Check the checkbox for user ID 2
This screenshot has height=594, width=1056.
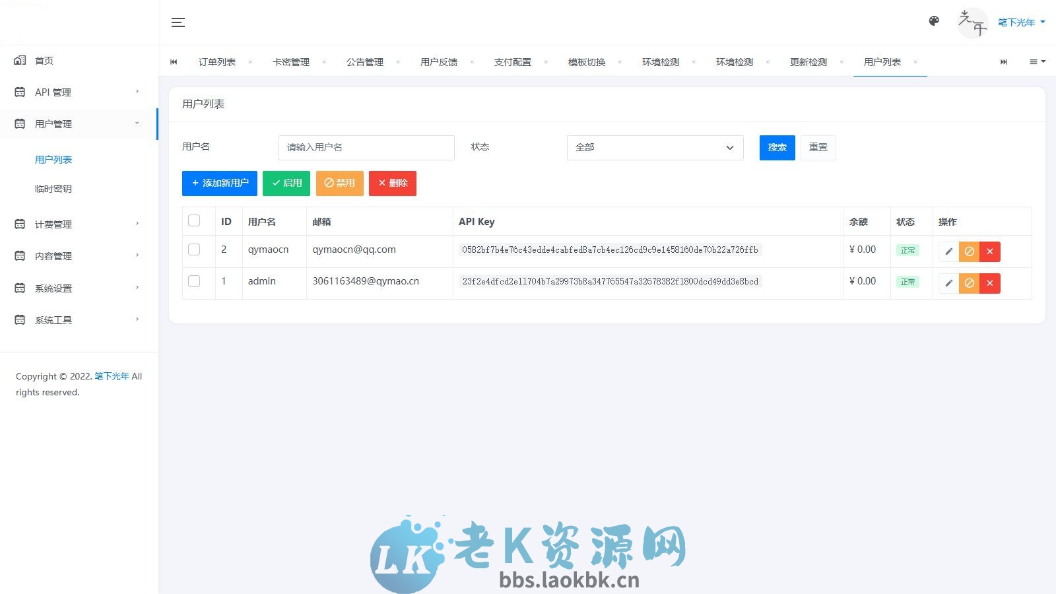pyautogui.click(x=194, y=250)
